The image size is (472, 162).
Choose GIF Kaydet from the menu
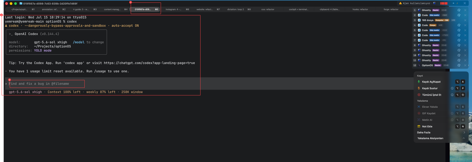click(441, 113)
